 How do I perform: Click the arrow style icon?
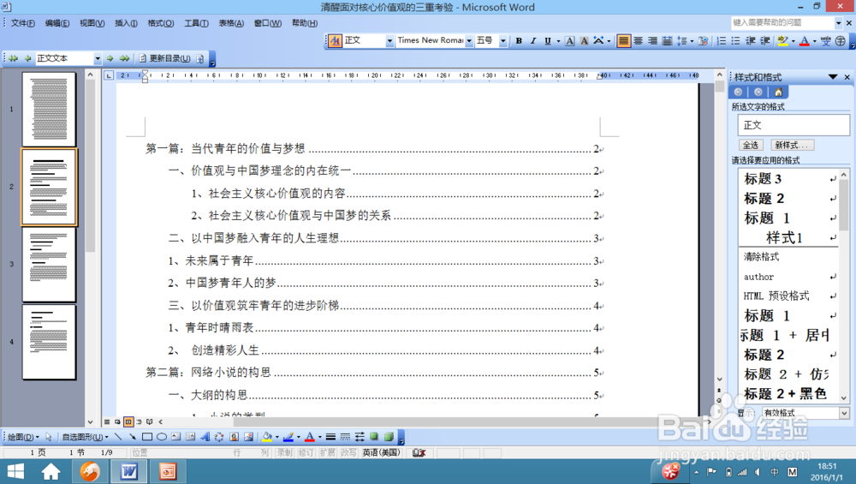click(x=360, y=437)
